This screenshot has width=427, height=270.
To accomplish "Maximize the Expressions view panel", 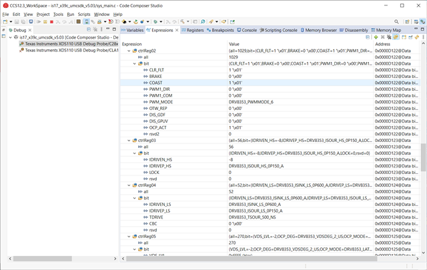I will pos(422,29).
